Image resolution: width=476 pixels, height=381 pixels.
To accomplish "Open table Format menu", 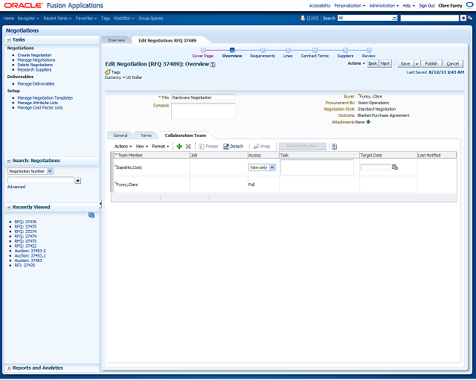I will [x=161, y=147].
